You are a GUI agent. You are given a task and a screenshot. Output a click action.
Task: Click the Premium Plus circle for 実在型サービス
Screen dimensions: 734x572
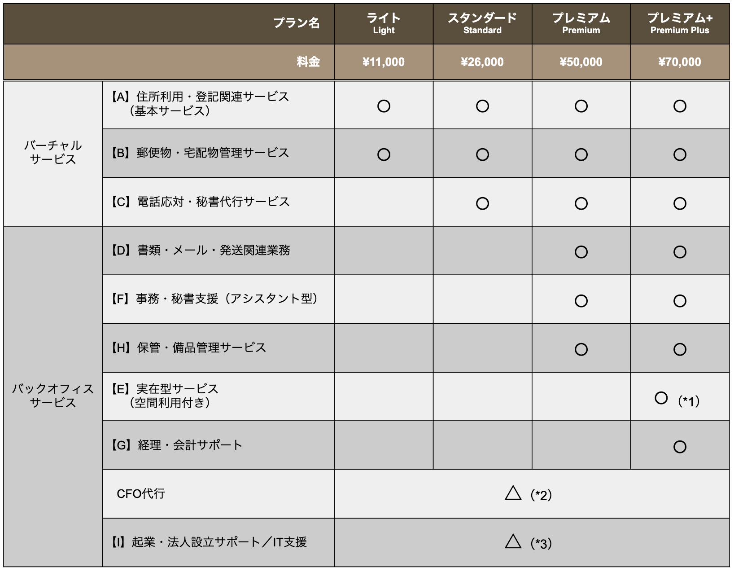(x=661, y=398)
